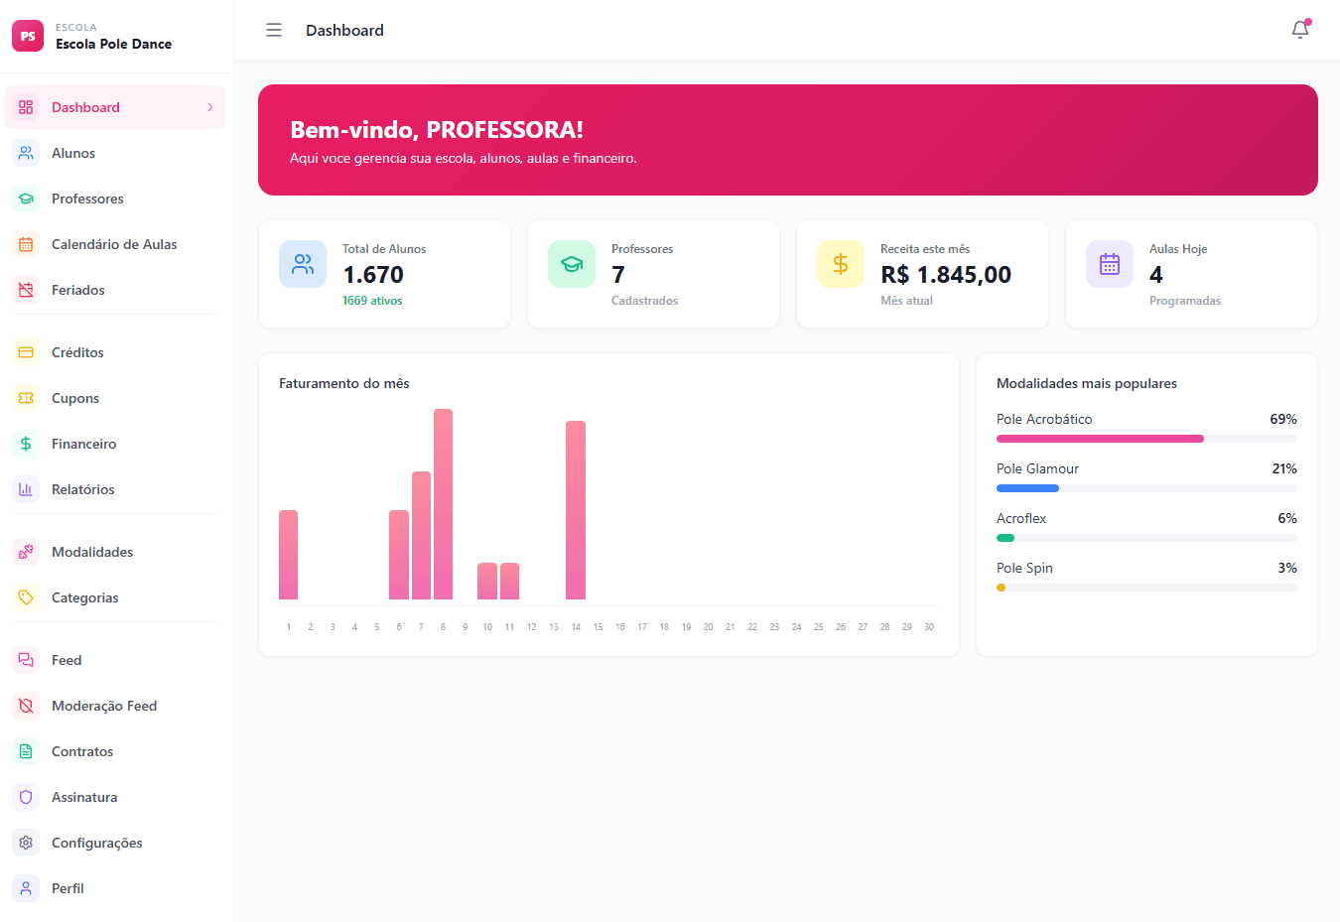Viewport: 1340px width, 922px height.
Task: Click the PS school logo icon
Action: point(28,36)
